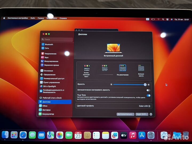Open Messages from the Dock
192x144 pixels.
[32, 135]
